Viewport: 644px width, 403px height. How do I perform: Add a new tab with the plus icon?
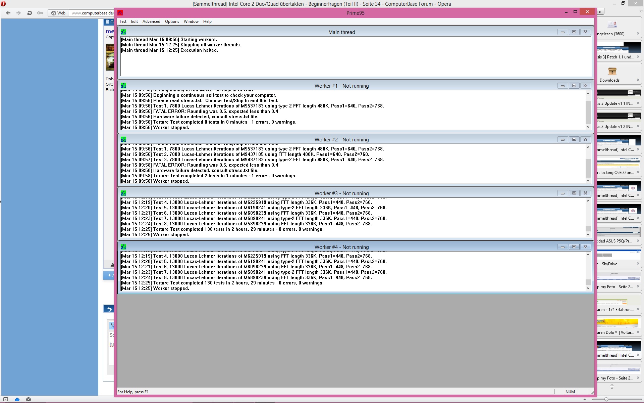coord(612,387)
